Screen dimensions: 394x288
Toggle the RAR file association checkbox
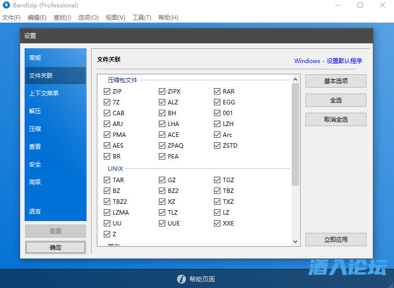(217, 92)
